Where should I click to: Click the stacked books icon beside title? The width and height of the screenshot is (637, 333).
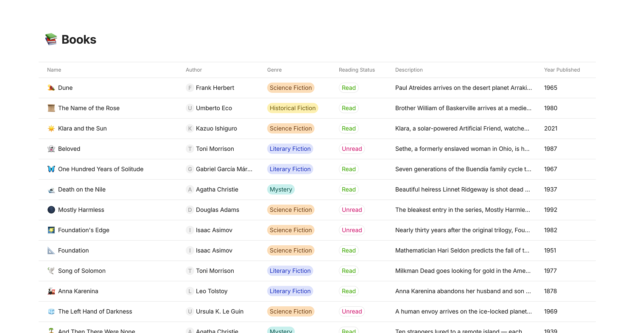click(x=51, y=39)
